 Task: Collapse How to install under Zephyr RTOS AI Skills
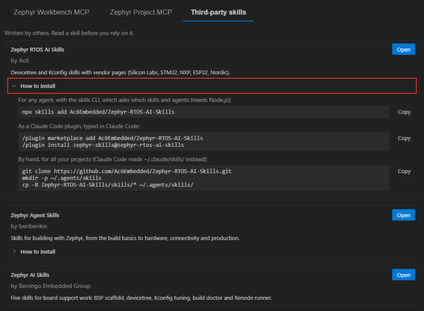coord(212,86)
